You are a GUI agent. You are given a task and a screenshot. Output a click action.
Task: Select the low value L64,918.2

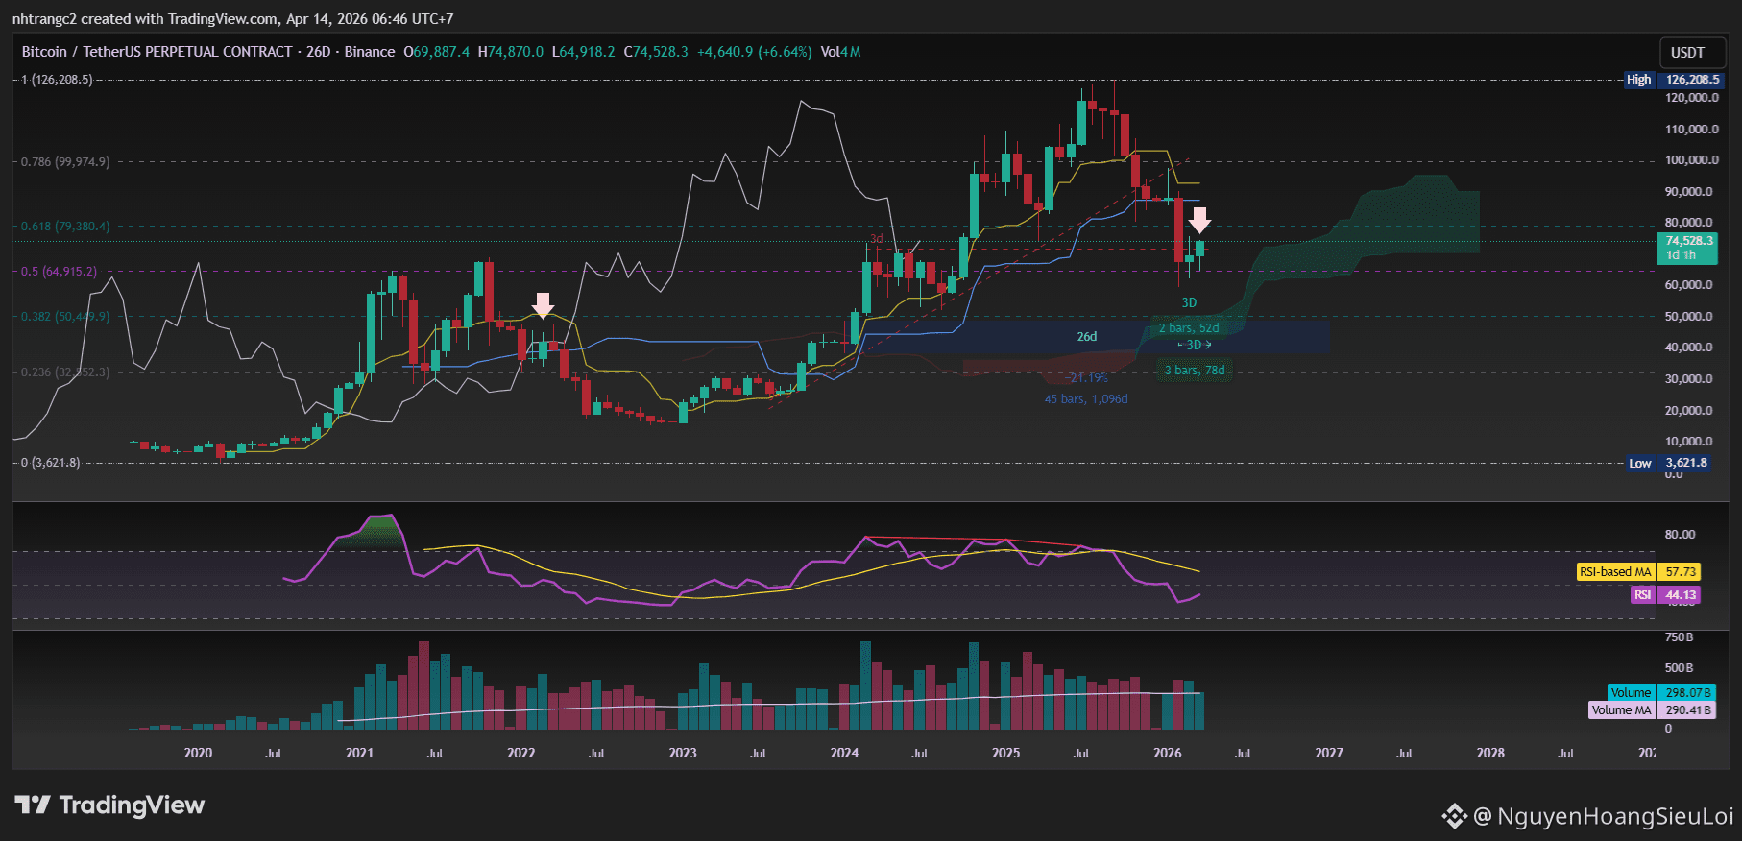584,52
